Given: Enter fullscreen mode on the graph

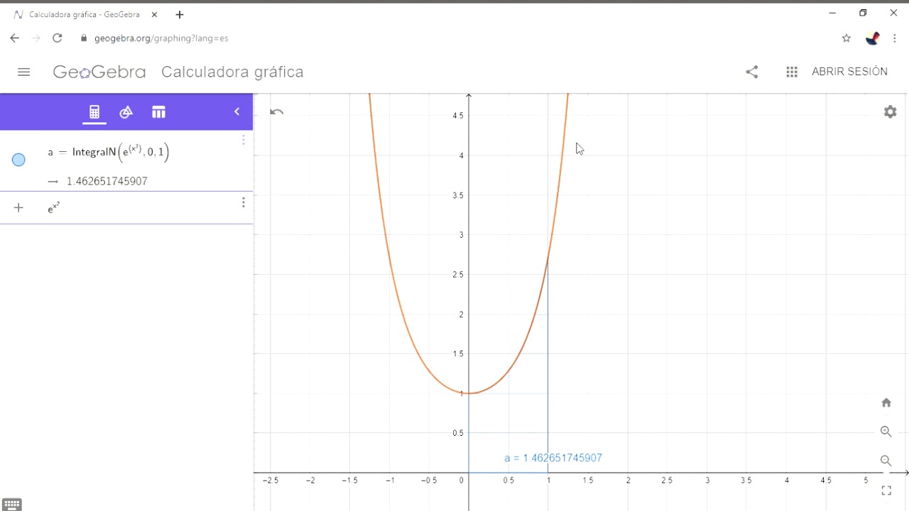Looking at the screenshot, I should click(x=886, y=490).
